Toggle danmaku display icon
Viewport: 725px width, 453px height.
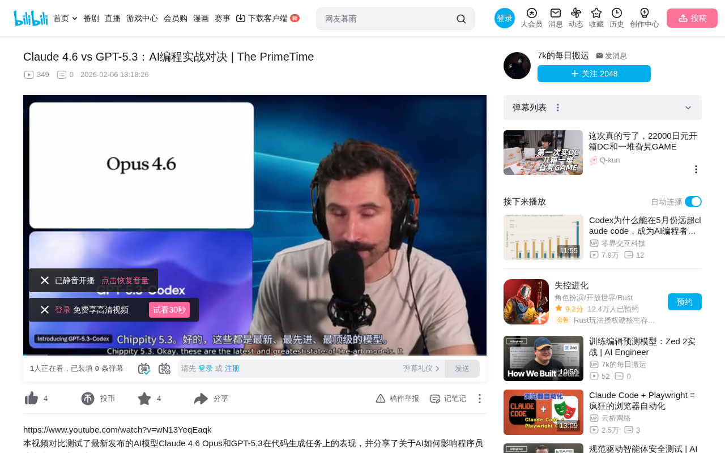(x=144, y=369)
